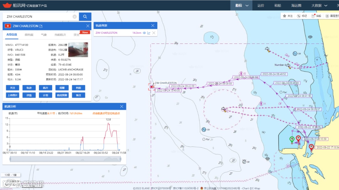The height and width of the screenshot is (190, 339).
Task: Click the 航线预测 button
Action: point(62,95)
